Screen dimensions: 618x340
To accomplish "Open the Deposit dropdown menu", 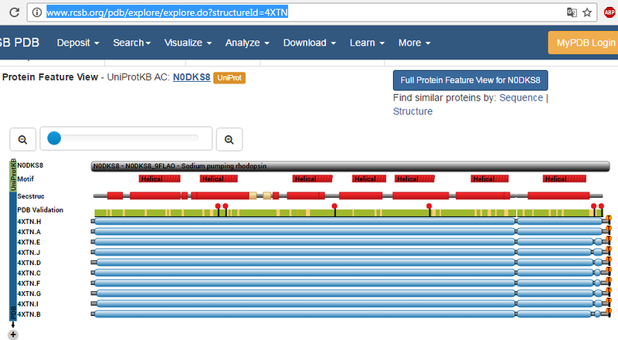I will point(78,43).
